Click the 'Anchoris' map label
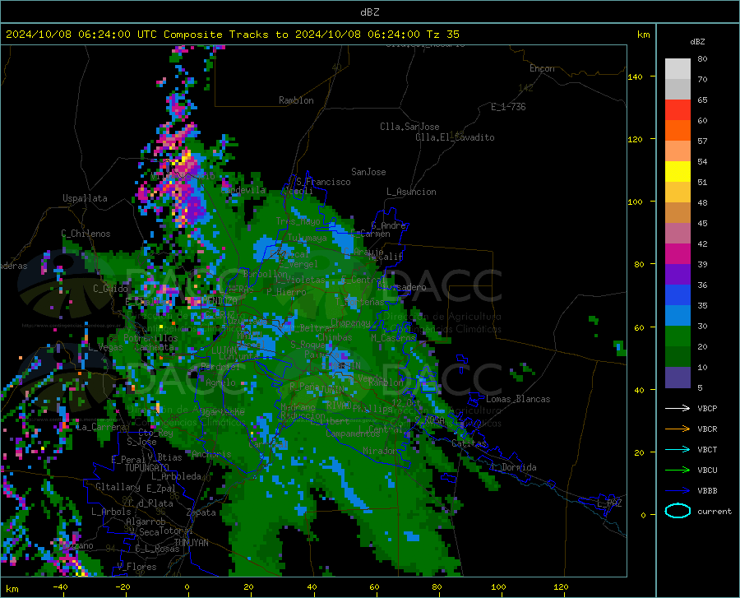Viewport: 740px width, 598px height. [211, 454]
